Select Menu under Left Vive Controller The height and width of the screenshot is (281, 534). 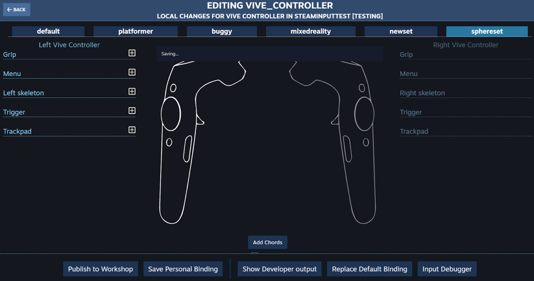(69, 73)
